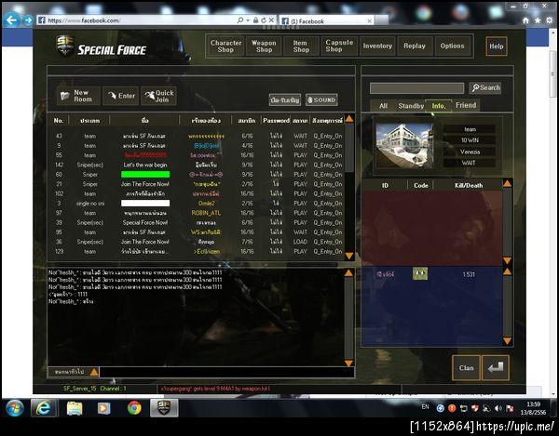Open the Item Shop
The image size is (559, 436).
coord(301,46)
